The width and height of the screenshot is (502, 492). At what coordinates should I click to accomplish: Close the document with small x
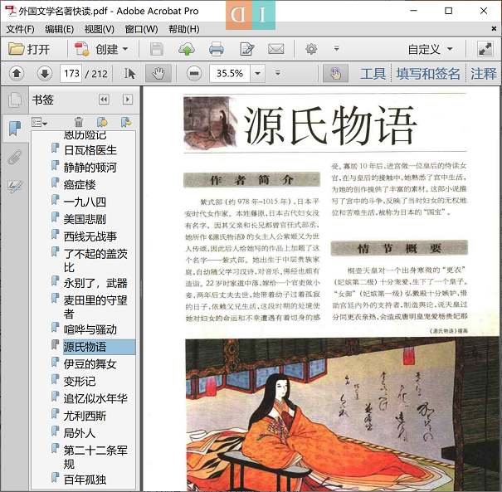[494, 29]
